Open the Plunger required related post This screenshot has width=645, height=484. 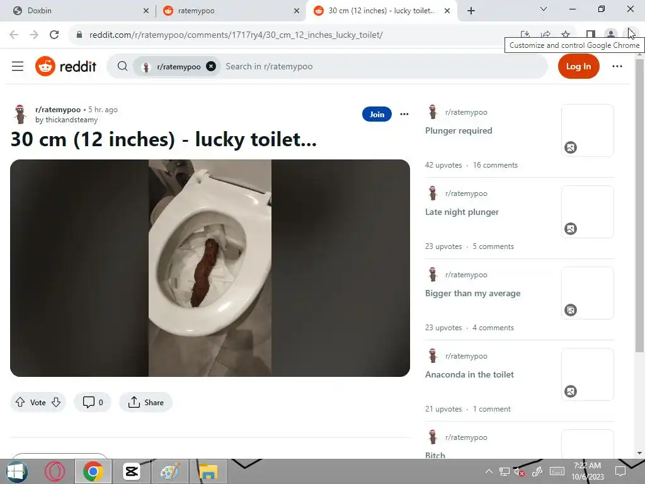coord(459,130)
